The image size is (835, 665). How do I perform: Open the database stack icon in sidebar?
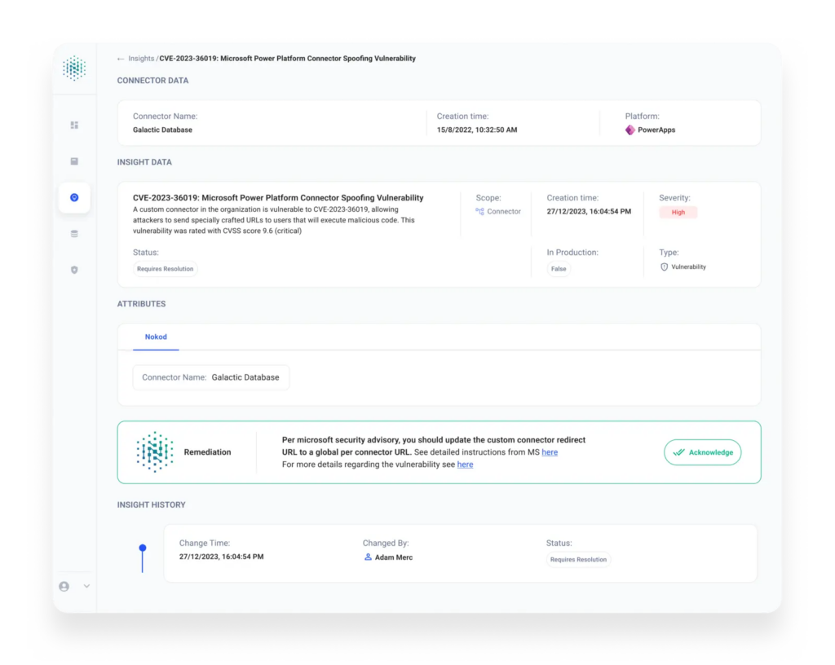tap(74, 234)
